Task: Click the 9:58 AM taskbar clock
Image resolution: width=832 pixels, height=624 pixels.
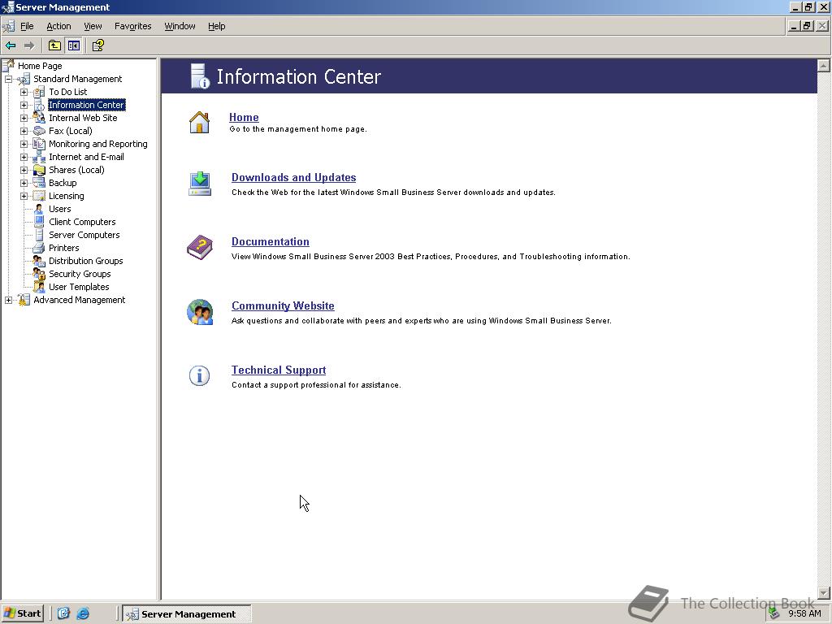Action: pos(804,613)
